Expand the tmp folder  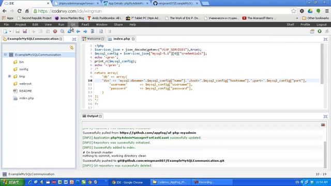(x=9, y=76)
